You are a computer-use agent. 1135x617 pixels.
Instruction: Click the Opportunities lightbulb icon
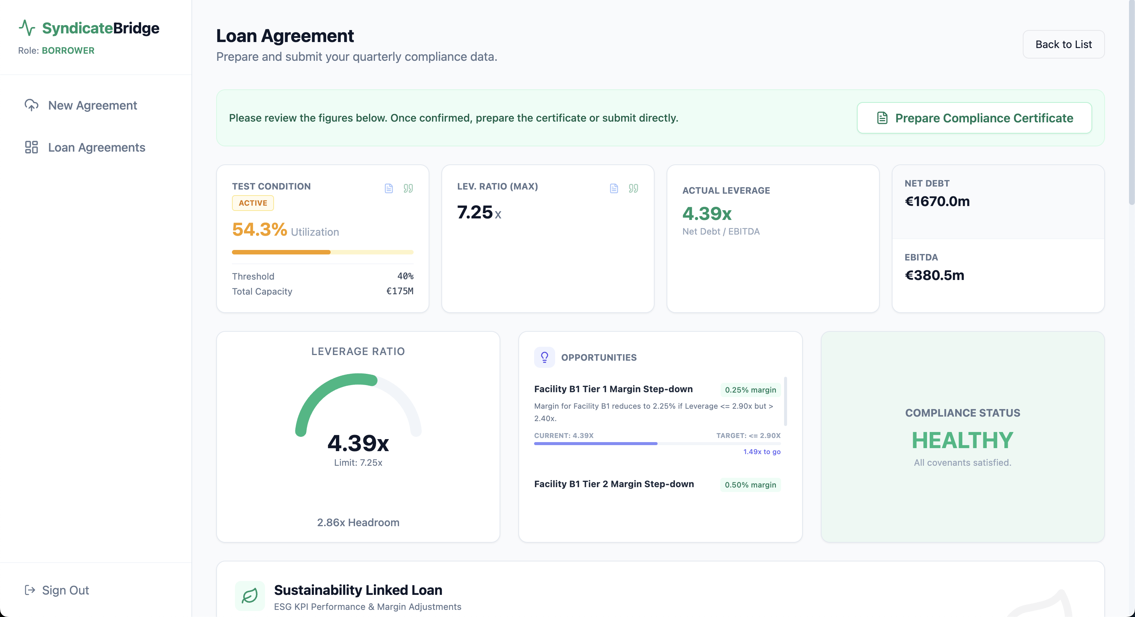click(544, 357)
